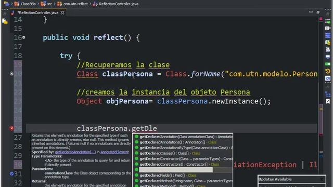333x187 pixels.
Task: Expand the src breadcrumb item
Action: point(46,4)
